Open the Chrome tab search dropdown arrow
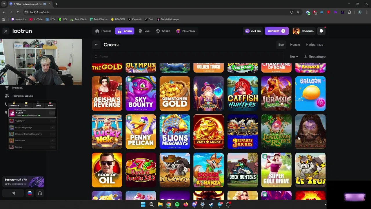The height and width of the screenshot is (209, 371). pyautogui.click(x=4, y=4)
